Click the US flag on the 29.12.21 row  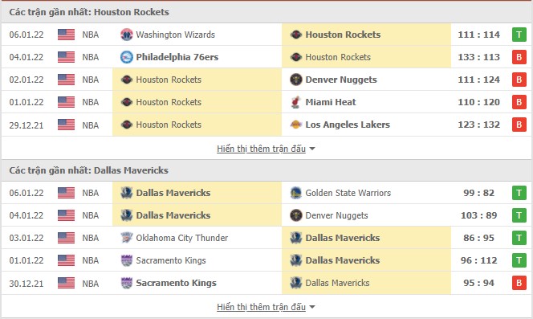coord(66,125)
